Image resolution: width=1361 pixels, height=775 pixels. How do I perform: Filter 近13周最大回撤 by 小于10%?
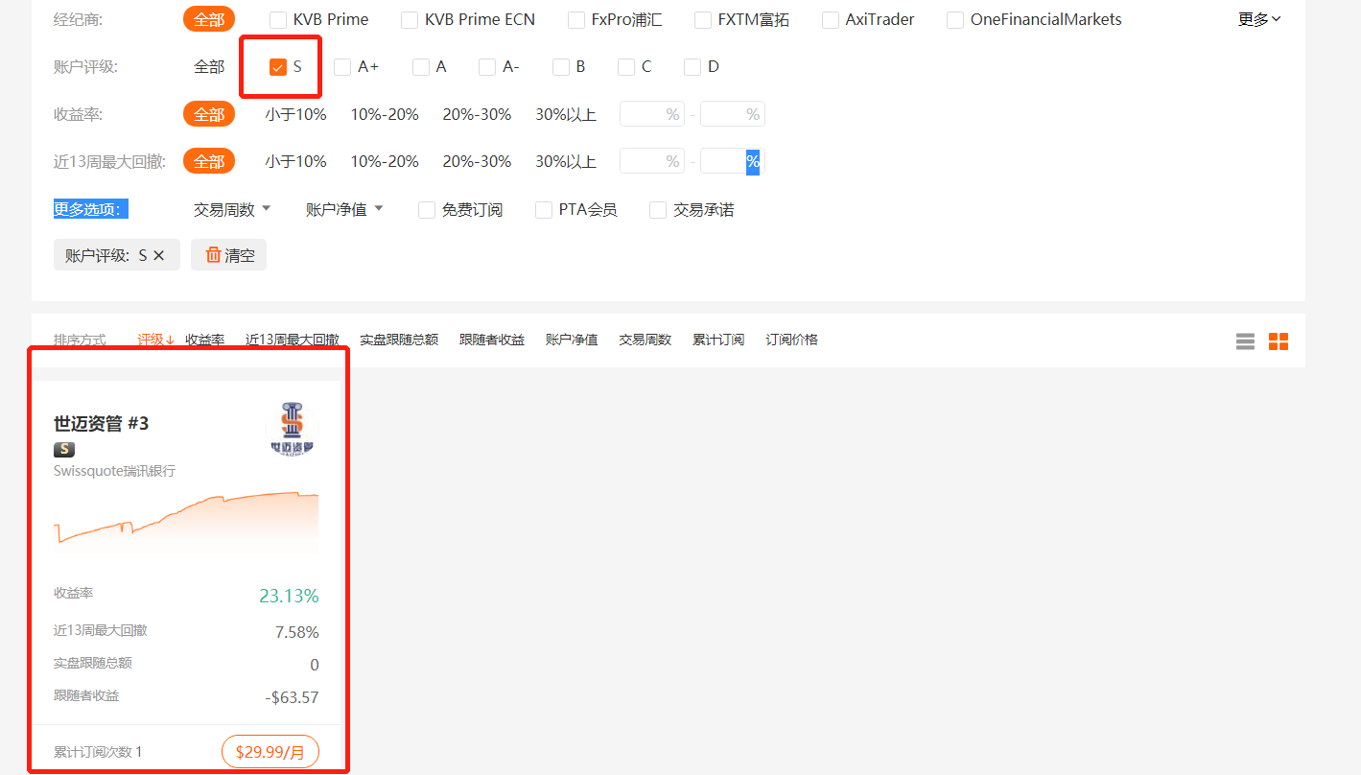click(295, 161)
